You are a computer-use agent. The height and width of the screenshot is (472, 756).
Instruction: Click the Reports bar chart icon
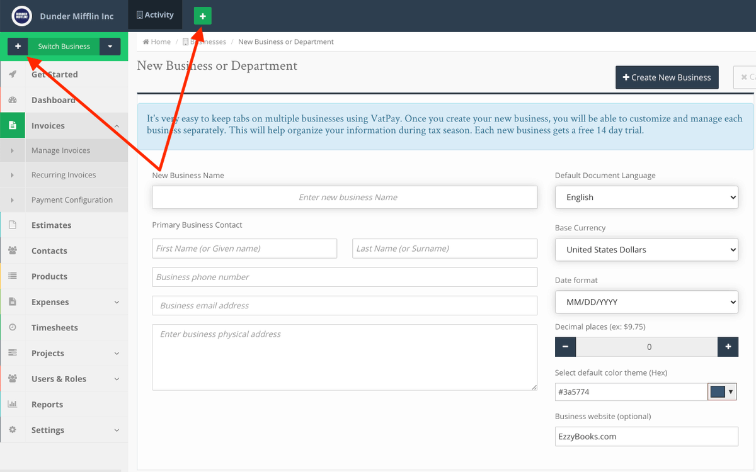13,405
